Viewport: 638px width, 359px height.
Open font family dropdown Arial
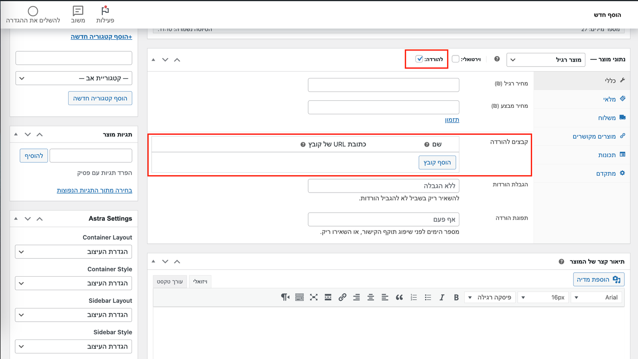pos(597,297)
